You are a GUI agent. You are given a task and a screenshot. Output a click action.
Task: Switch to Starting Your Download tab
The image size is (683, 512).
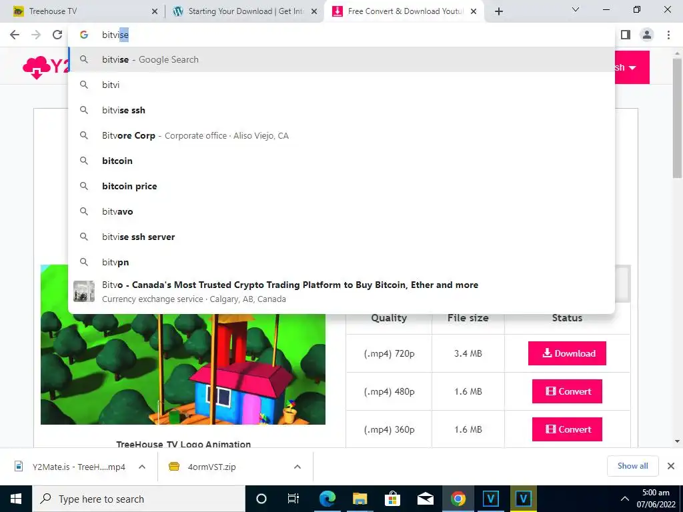[x=245, y=11]
